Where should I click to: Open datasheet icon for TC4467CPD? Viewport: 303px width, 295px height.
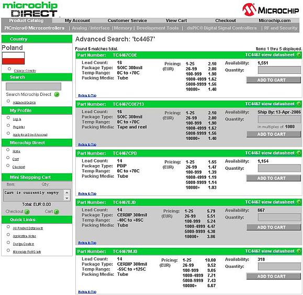[x=299, y=153]
